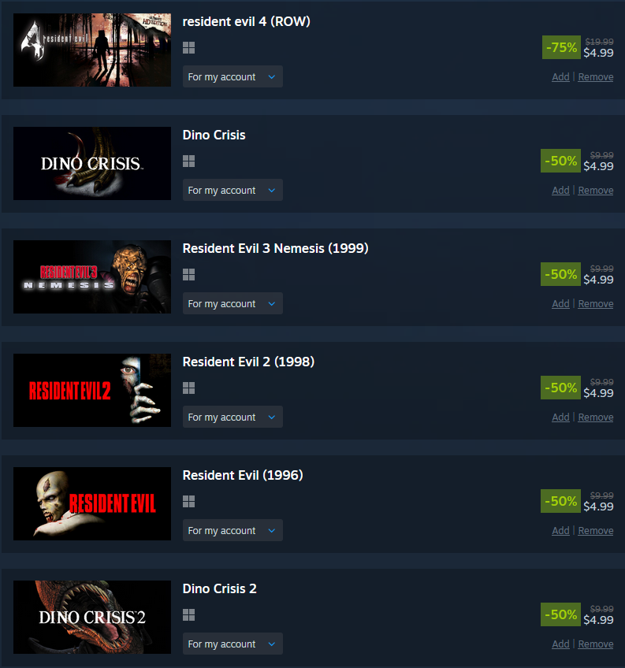
Task: Open account selector for Dino Crisis 2
Action: click(x=233, y=644)
